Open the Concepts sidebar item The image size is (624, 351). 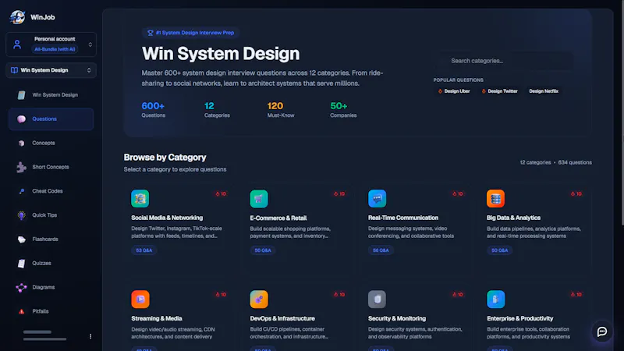click(x=51, y=143)
